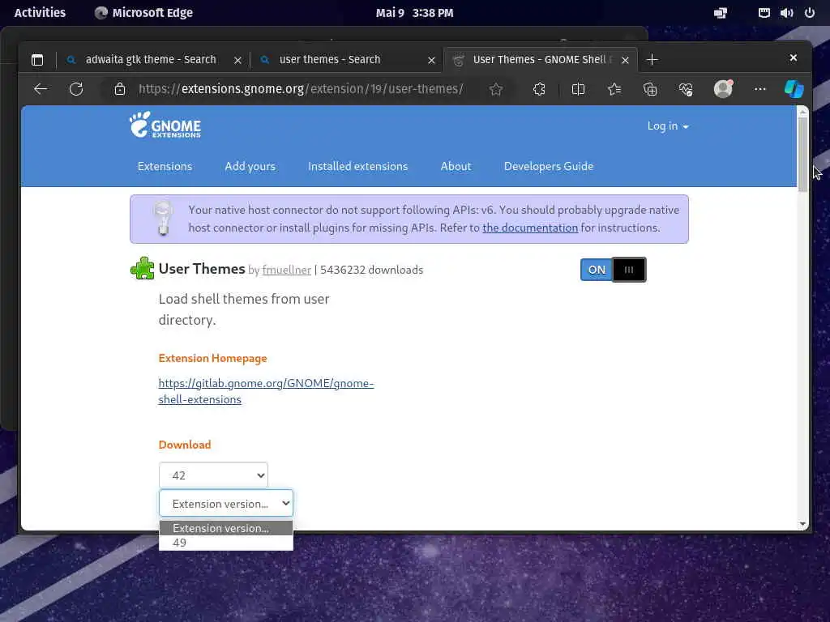Close the adwaita gtk theme tab
Image resolution: width=830 pixels, height=622 pixels.
pos(237,60)
